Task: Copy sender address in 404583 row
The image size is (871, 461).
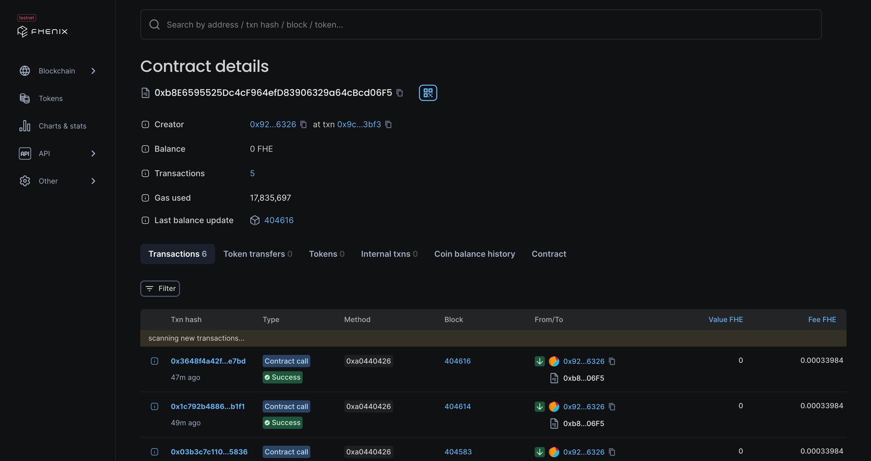Action: pos(612,452)
